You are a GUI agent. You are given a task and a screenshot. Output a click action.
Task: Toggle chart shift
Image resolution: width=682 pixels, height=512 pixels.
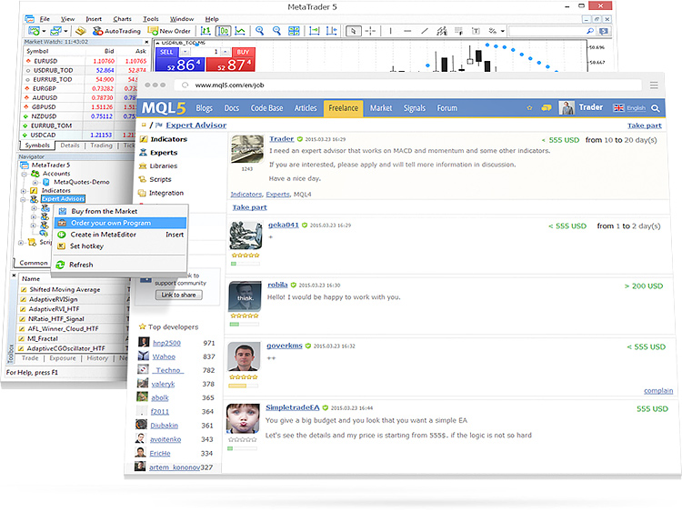pos(331,31)
